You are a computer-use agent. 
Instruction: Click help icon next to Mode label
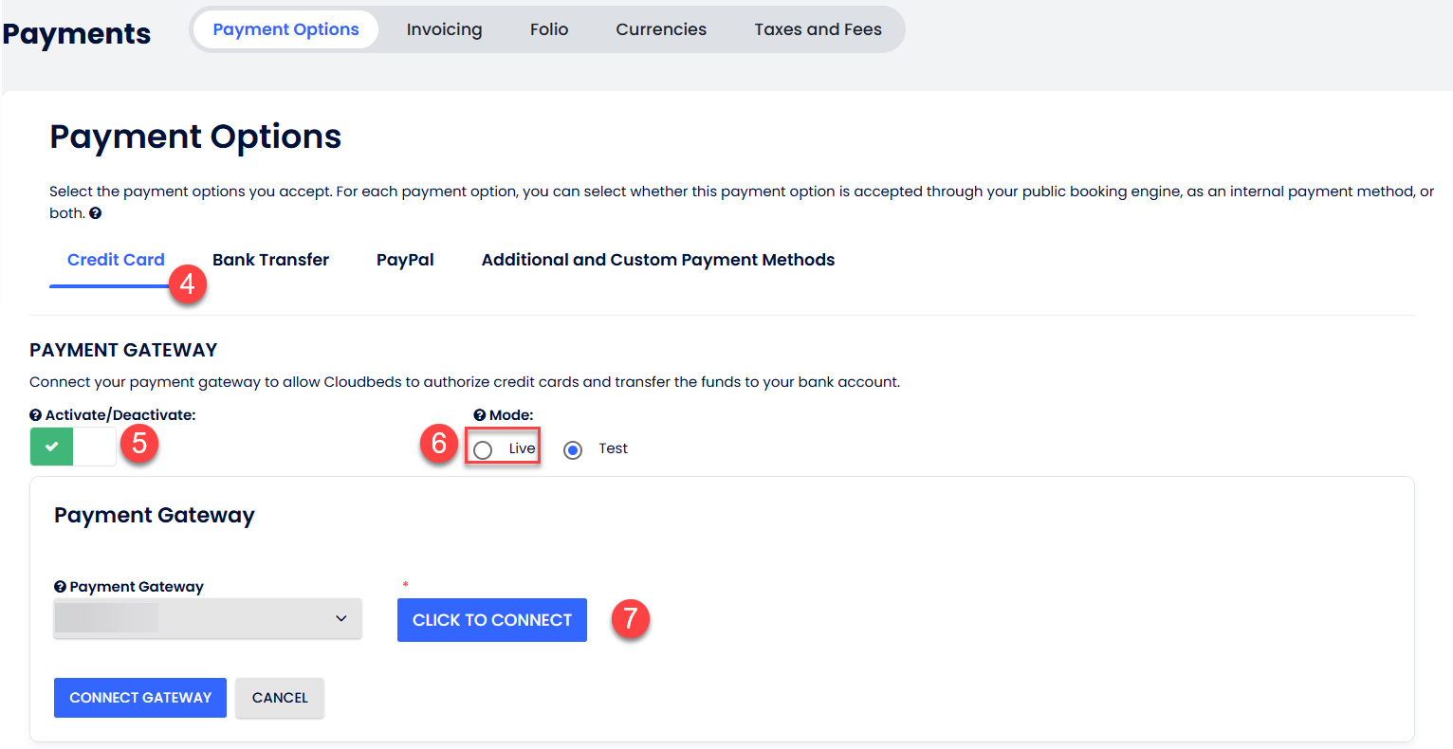pos(480,415)
